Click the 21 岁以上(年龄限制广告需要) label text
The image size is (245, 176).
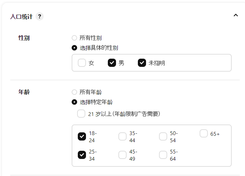coord(124,114)
